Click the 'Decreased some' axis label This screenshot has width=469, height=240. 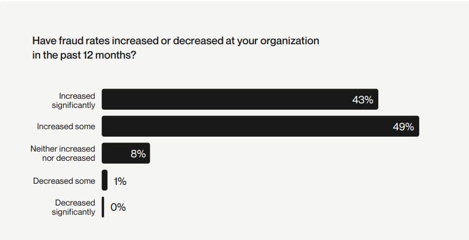(x=64, y=181)
